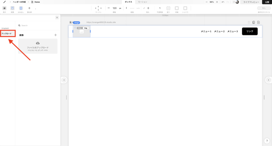Switch element type to Box
Image resolution: width=272 pixels, height=146 pixels.
(80, 28)
